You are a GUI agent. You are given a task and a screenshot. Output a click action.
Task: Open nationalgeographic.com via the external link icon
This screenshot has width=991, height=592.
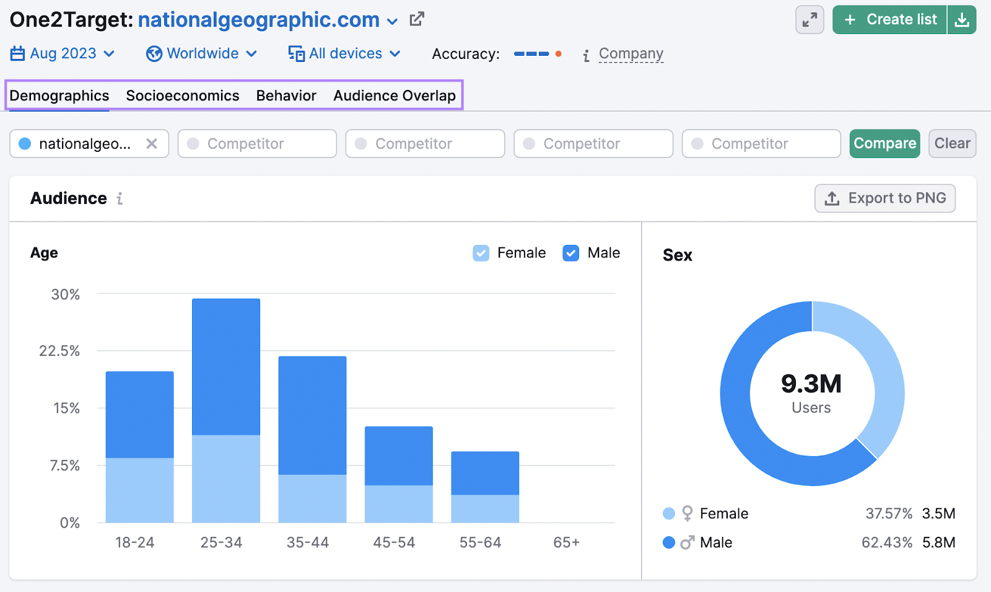pyautogui.click(x=416, y=19)
